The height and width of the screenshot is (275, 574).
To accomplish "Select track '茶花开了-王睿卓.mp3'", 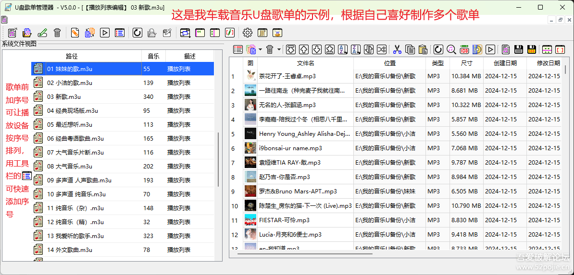I will pos(287,76).
